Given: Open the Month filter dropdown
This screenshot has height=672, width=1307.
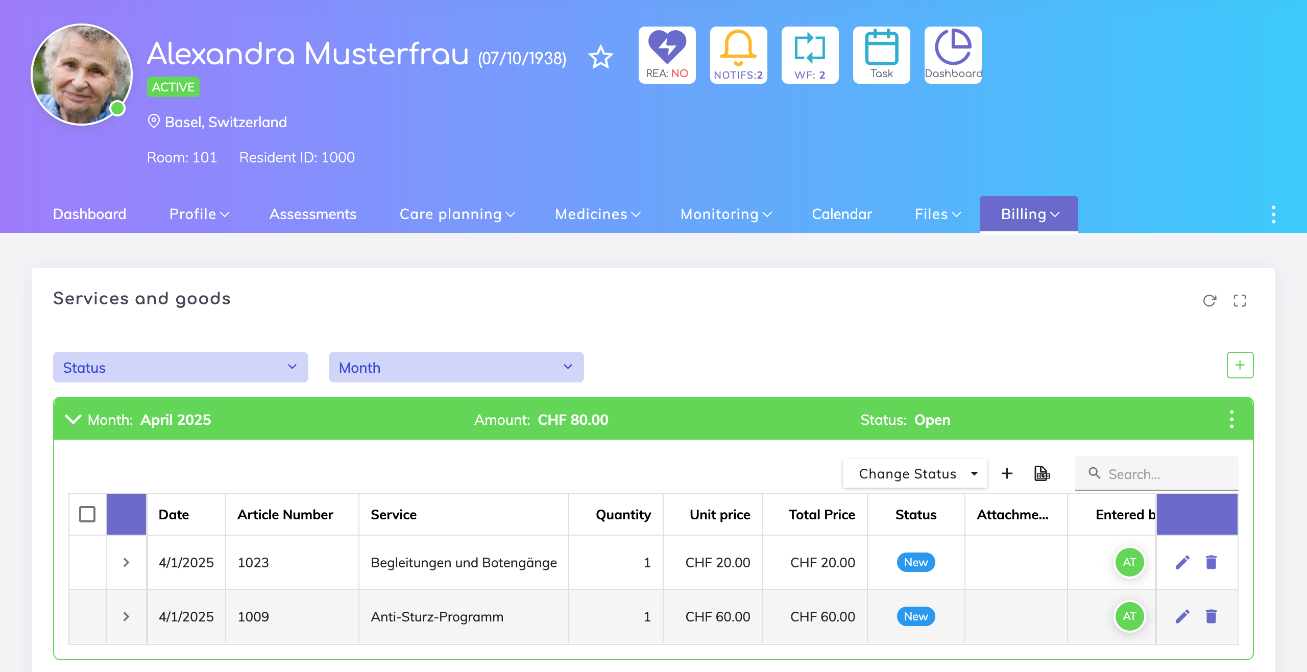Looking at the screenshot, I should coord(456,367).
